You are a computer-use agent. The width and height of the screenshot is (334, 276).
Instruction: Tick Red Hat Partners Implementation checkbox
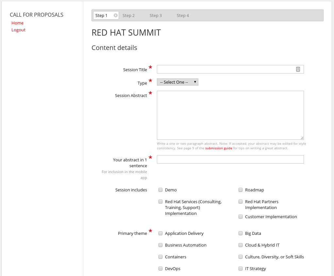click(x=241, y=202)
